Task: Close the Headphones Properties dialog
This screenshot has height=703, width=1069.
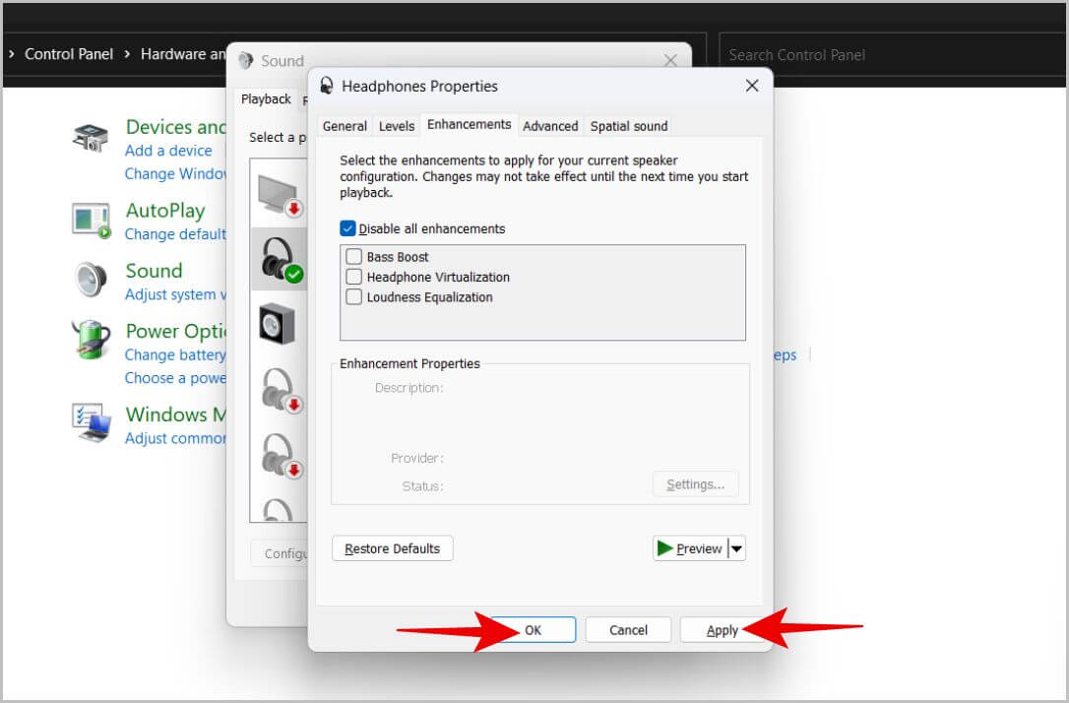Action: point(752,86)
